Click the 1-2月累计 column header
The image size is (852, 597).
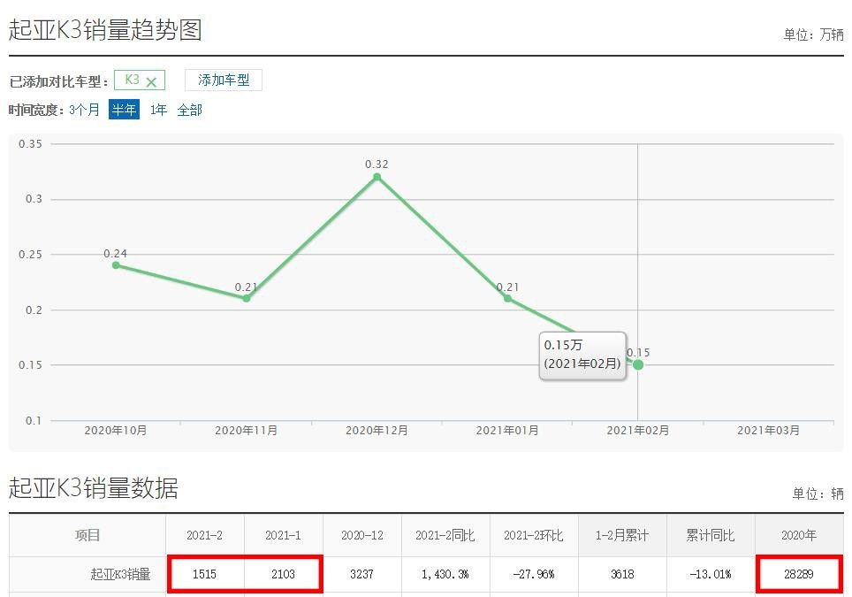[x=622, y=535]
